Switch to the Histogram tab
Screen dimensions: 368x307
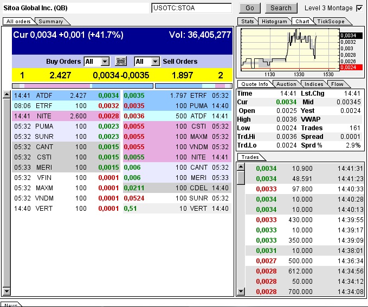pos(274,22)
